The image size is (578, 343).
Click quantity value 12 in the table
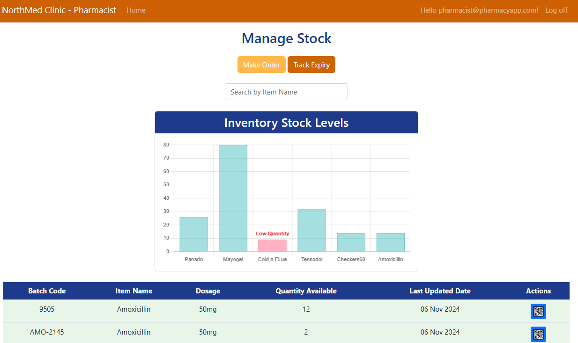click(x=306, y=309)
